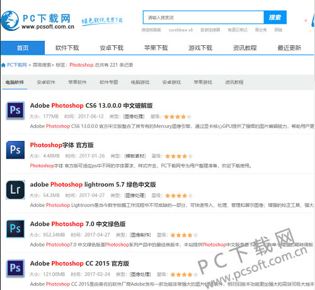This screenshot has width=315, height=290.
Task: Click the 54.3MB size of Lightroom
Action: click(52, 196)
